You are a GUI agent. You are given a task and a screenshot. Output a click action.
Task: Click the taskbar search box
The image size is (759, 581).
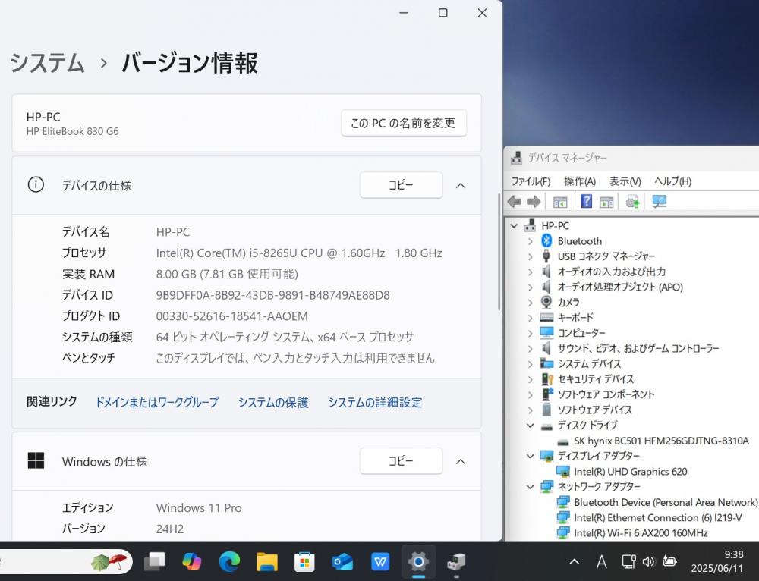coord(65,561)
